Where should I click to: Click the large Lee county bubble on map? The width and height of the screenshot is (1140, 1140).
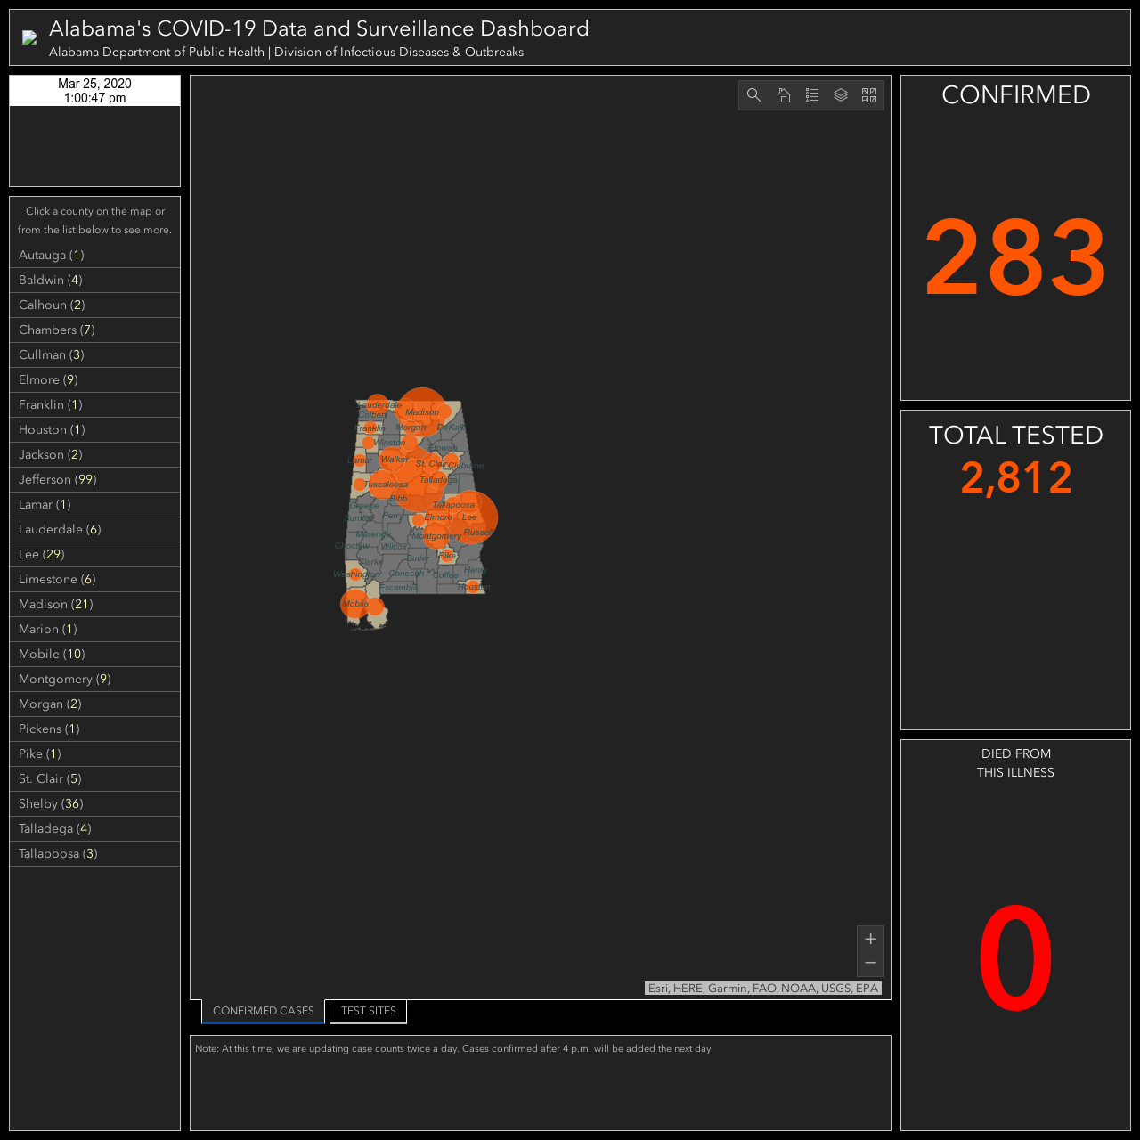(470, 517)
